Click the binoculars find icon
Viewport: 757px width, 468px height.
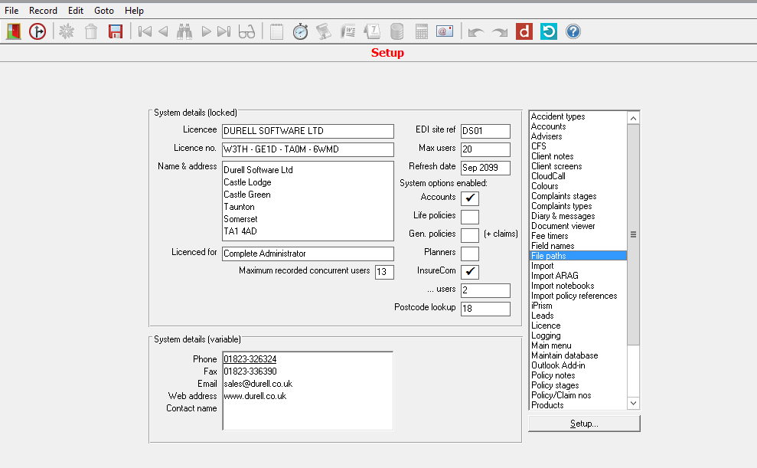[x=184, y=32]
